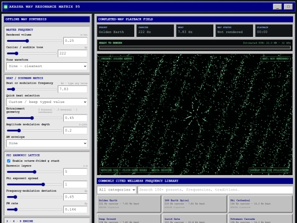The image size is (297, 223).
Task: Open the All categories dropdown
Action: tap(117, 190)
